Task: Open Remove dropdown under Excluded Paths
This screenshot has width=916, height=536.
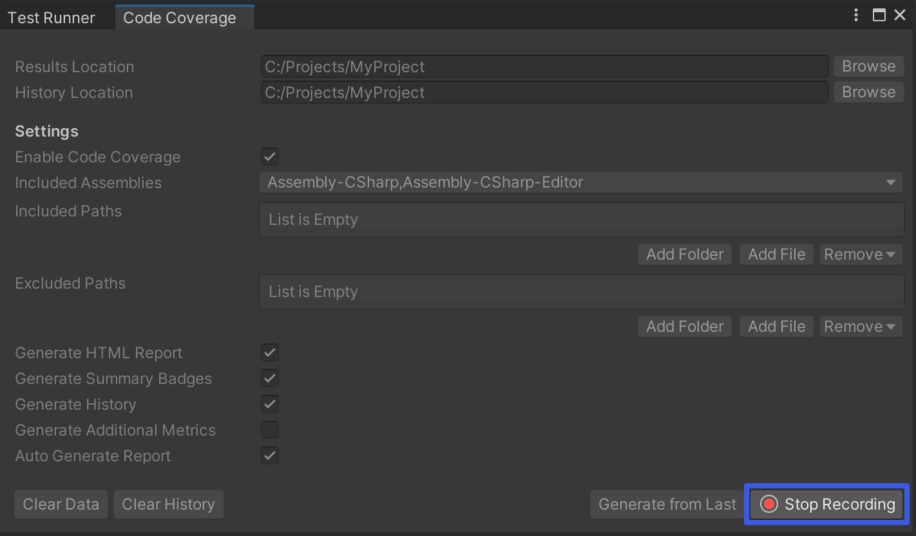Action: pyautogui.click(x=860, y=327)
